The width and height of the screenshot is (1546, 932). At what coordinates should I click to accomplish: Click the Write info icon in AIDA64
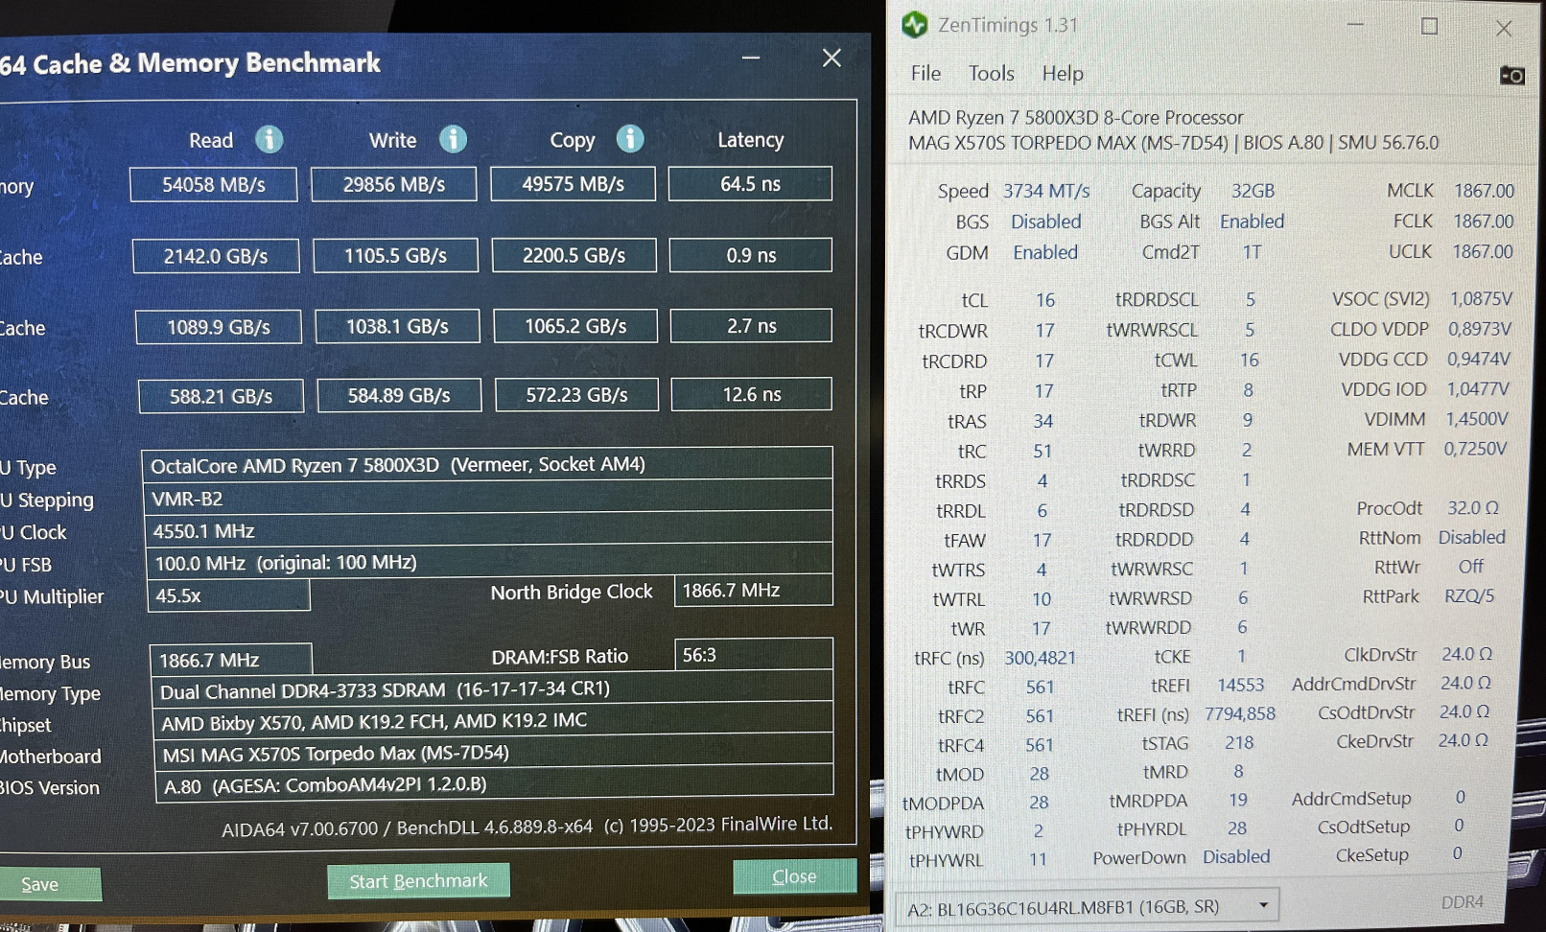tap(453, 140)
